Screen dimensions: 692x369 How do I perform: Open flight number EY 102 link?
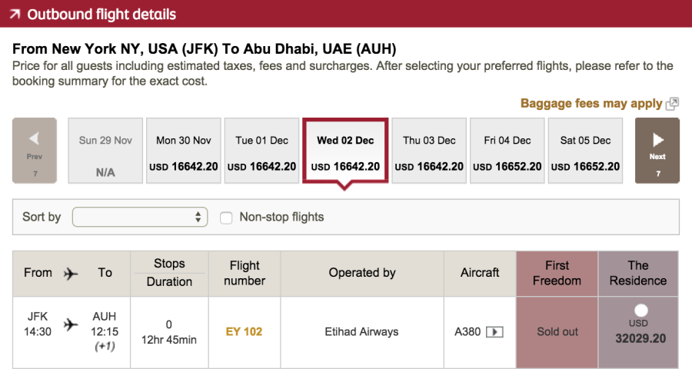244,332
